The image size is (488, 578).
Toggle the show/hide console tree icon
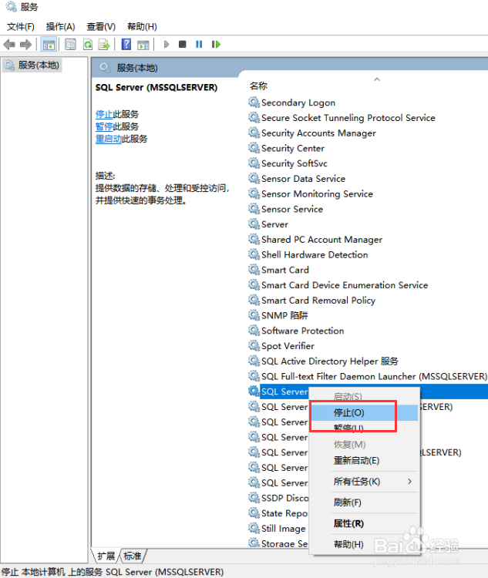click(x=49, y=45)
